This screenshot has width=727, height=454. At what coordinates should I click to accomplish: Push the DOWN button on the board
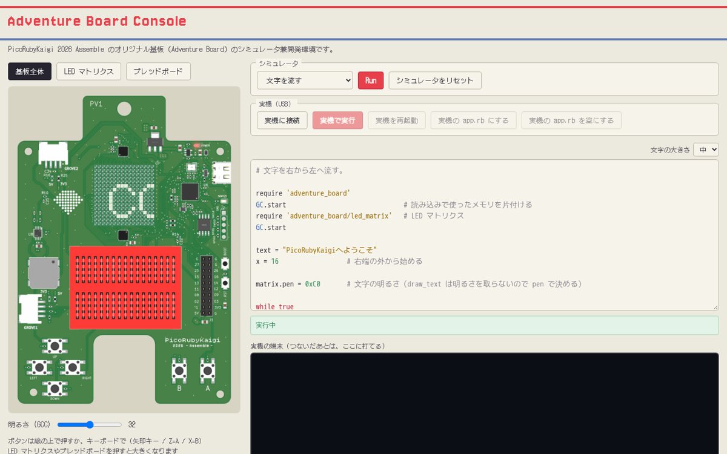click(x=55, y=388)
